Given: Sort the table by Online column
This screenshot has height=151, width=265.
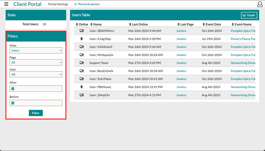Looking at the screenshot, I should click(82, 25).
